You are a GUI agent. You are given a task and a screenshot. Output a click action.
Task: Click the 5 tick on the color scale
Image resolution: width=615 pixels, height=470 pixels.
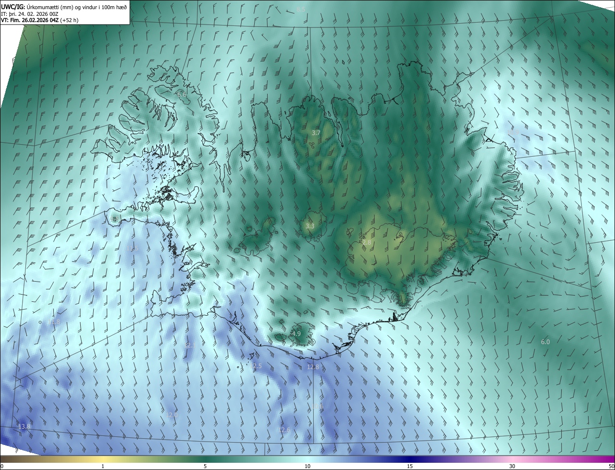[x=205, y=466]
